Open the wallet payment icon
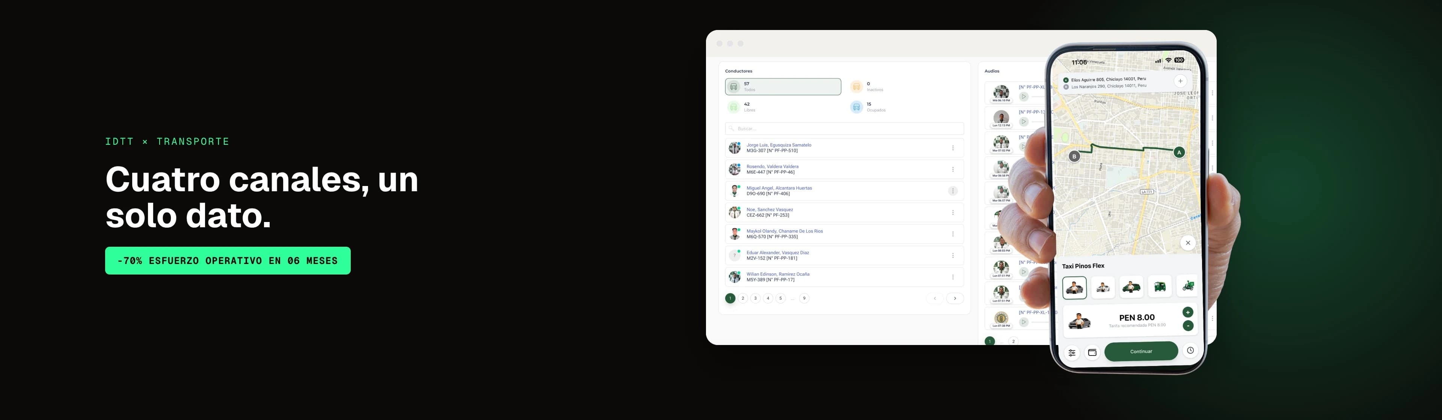 (1092, 352)
